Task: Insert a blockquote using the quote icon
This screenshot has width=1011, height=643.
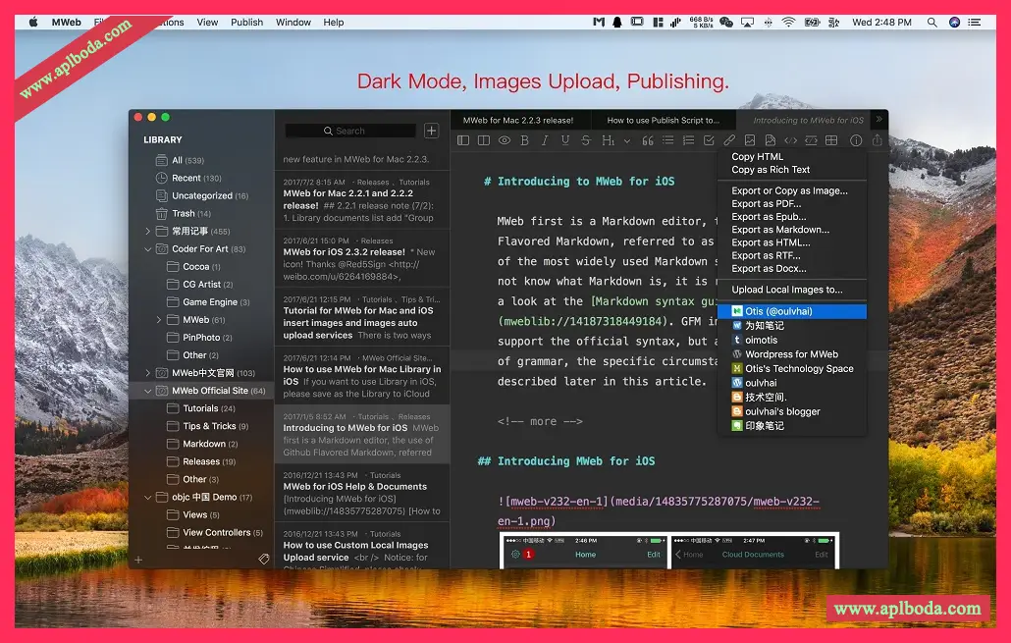Action: click(x=648, y=141)
